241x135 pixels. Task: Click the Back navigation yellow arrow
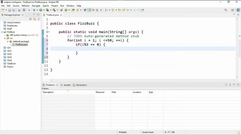tap(128, 10)
